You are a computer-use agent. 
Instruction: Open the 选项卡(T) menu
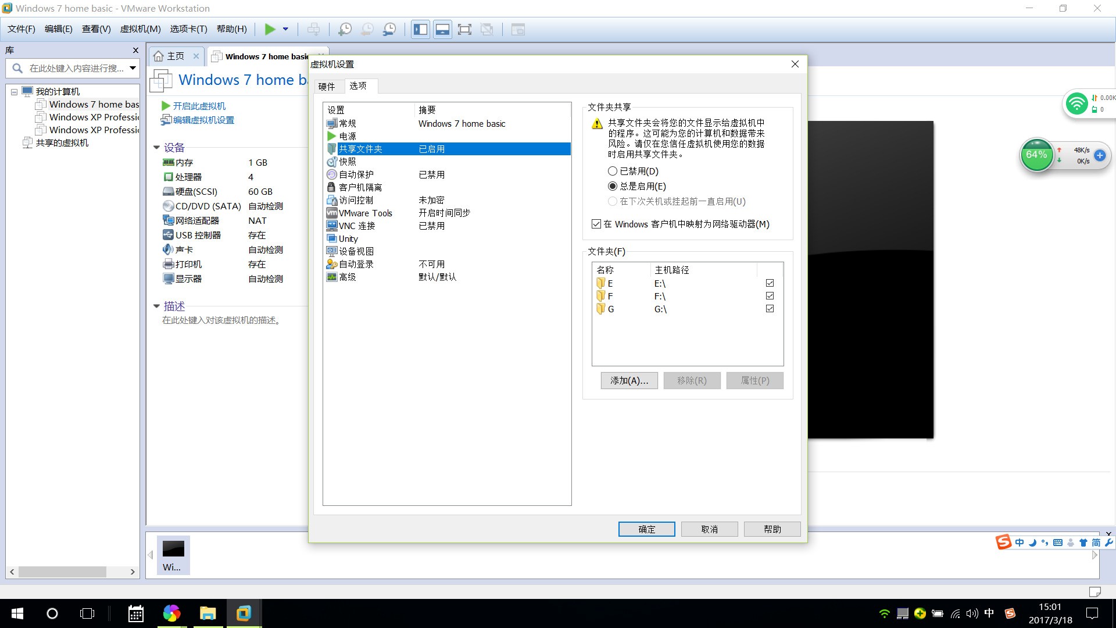click(189, 29)
